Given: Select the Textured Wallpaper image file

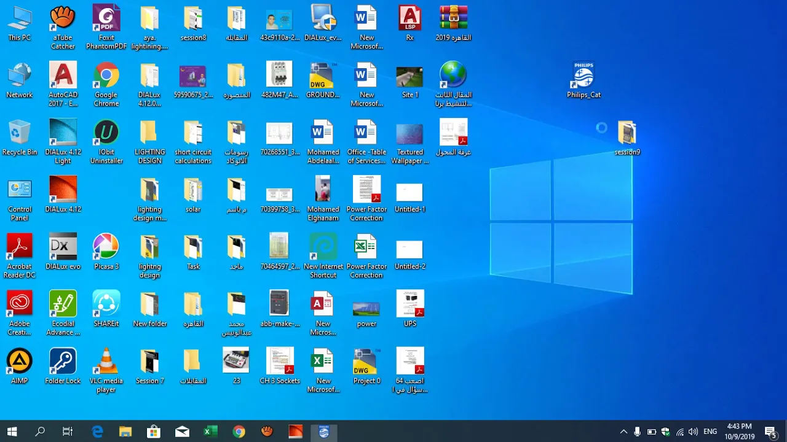Looking at the screenshot, I should [x=409, y=142].
